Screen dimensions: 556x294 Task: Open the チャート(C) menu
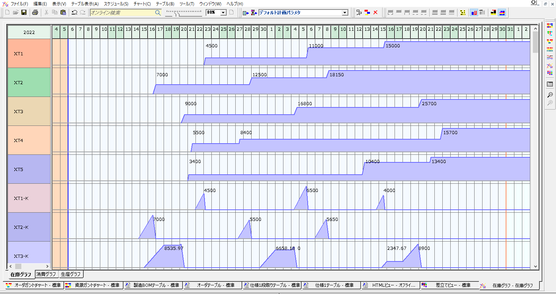pos(142,4)
